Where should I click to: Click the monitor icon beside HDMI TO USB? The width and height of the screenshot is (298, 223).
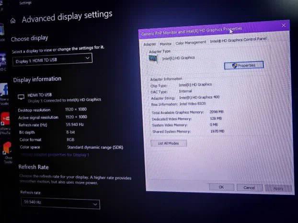tap(21, 97)
